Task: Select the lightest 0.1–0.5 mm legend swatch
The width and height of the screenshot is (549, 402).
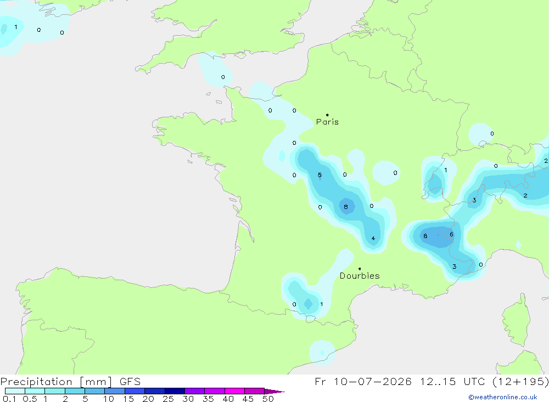Action: [15, 391]
